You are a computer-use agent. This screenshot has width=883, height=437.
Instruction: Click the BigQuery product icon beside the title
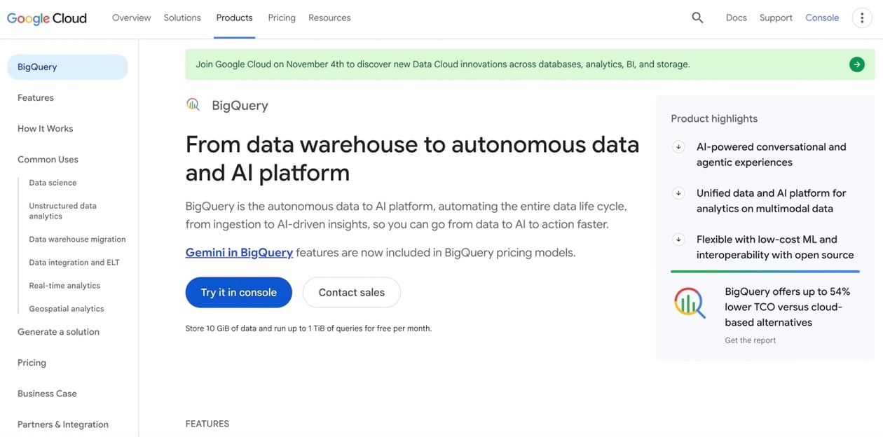pos(193,104)
